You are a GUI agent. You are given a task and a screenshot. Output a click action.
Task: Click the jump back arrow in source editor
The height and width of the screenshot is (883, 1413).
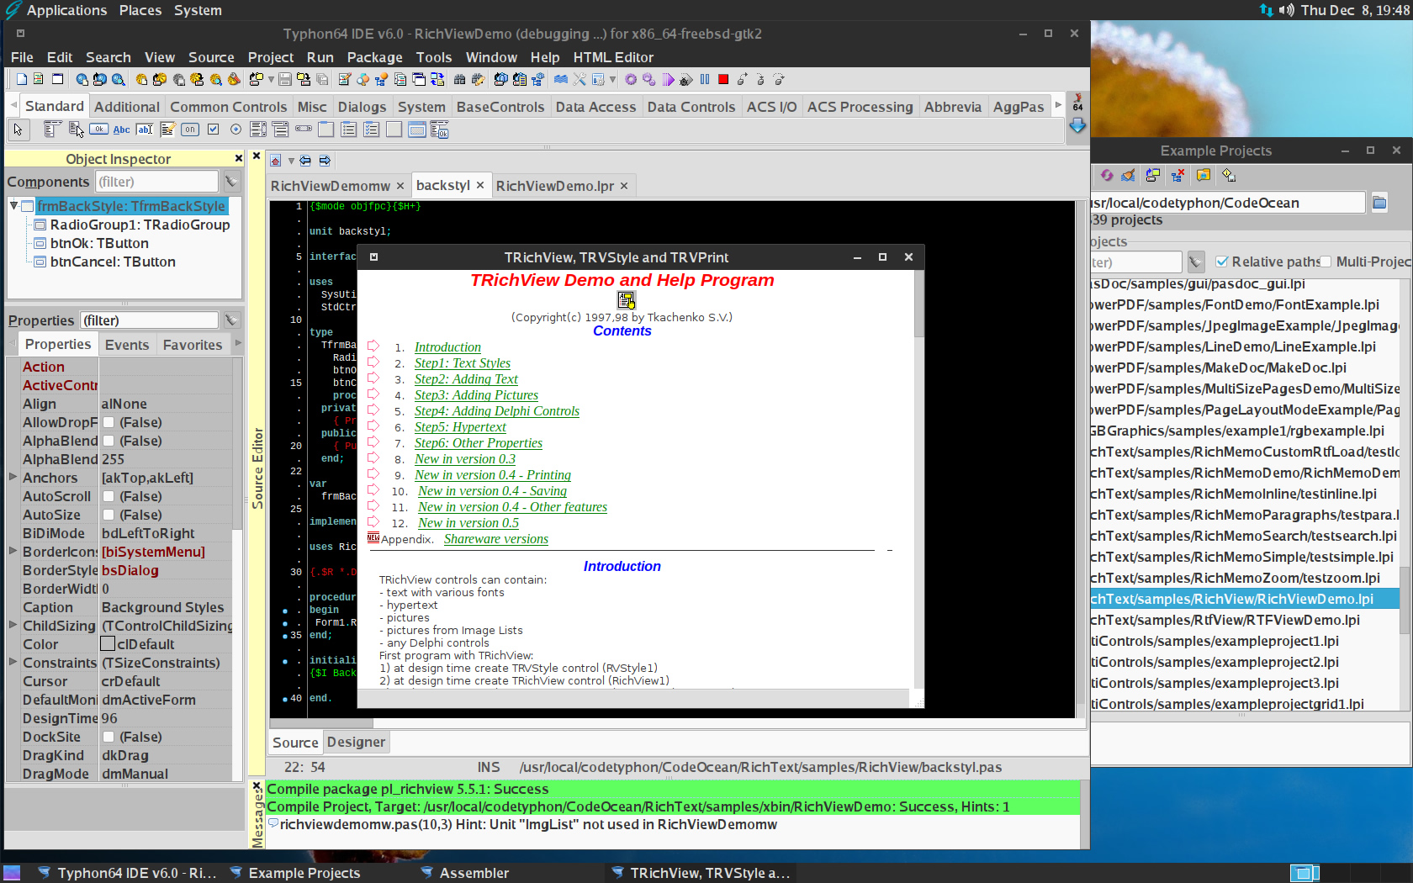tap(305, 161)
